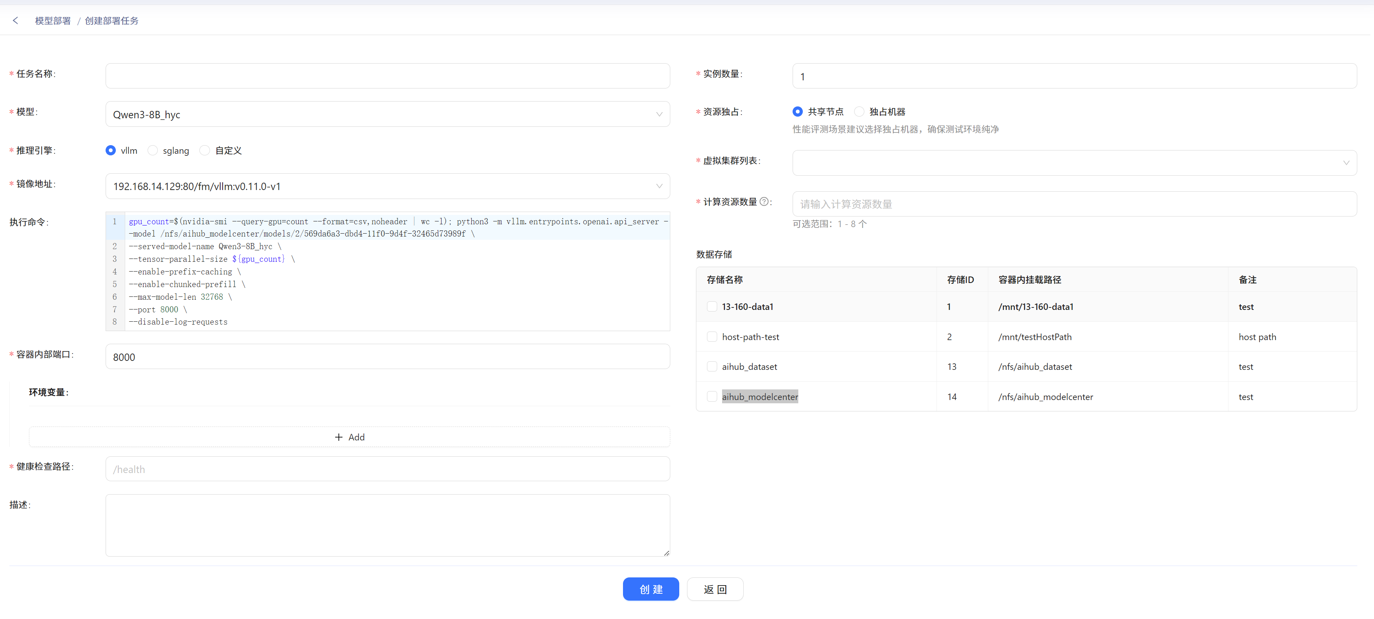Open the 模型 dropdown showing Qwen3-8B_hyc
This screenshot has width=1374, height=619.
coord(388,114)
